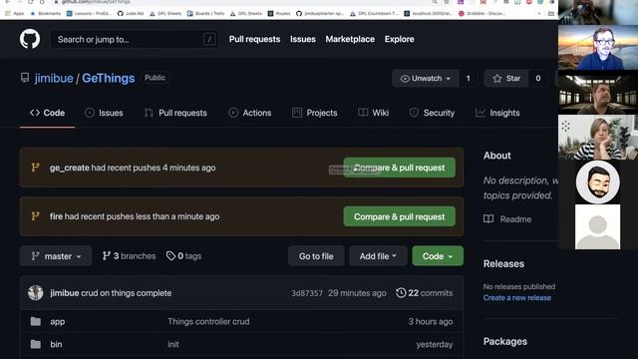Viewport: 638px width, 359px height.
Task: Open Explore in the top navigation
Action: (399, 39)
